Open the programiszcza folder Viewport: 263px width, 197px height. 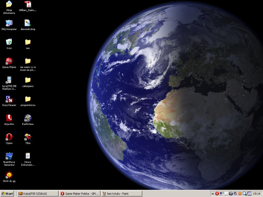tap(28, 100)
